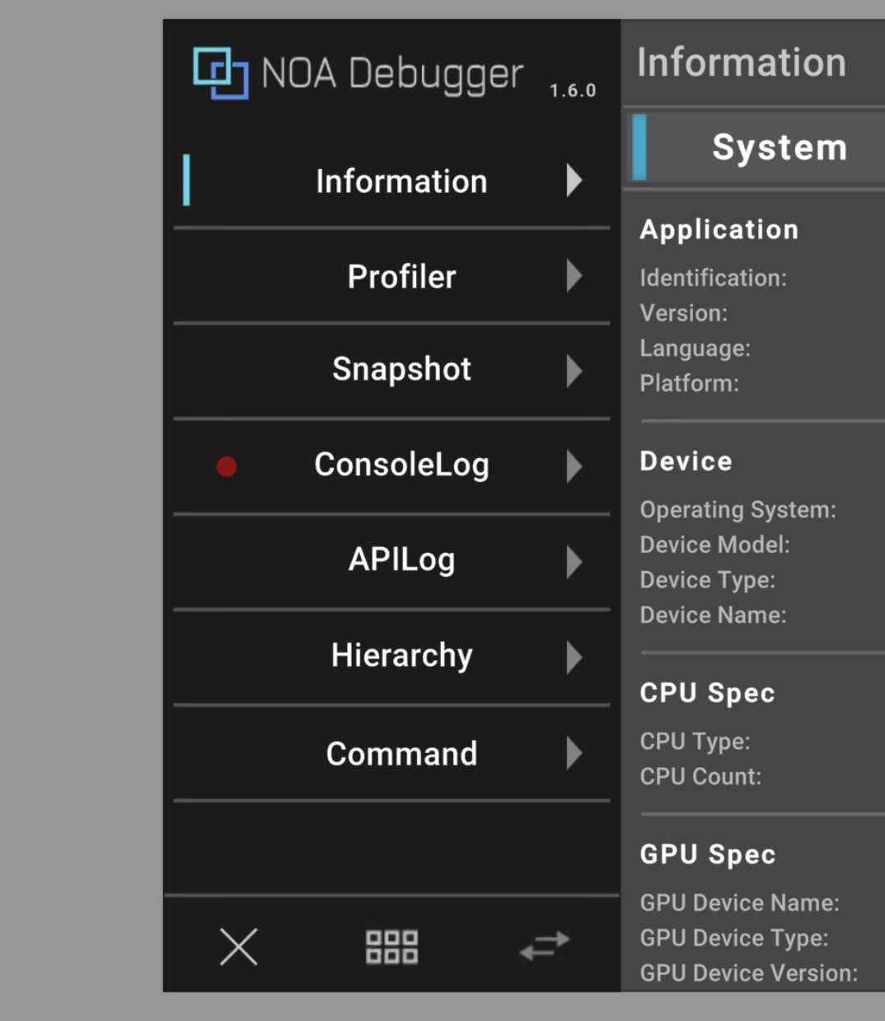Screen dimensions: 885x1021
Task: Click the version number 1.6.0
Action: pyautogui.click(x=573, y=91)
